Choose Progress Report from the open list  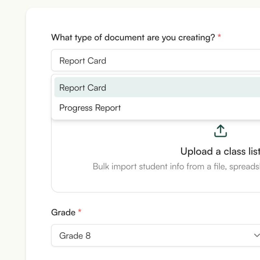(90, 108)
